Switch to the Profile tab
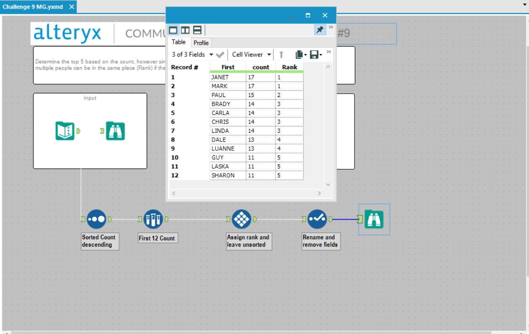 coord(201,42)
